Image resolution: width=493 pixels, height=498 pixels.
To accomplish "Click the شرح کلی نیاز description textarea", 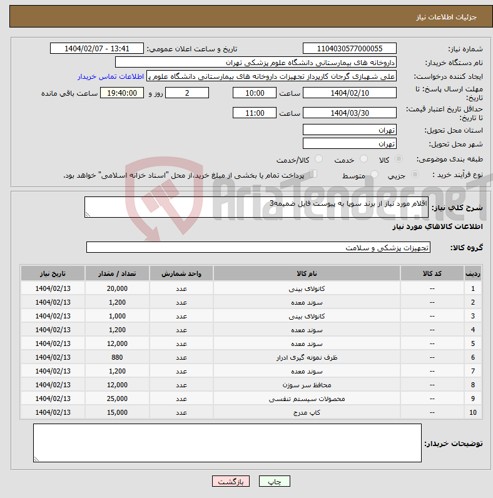I will (x=257, y=207).
